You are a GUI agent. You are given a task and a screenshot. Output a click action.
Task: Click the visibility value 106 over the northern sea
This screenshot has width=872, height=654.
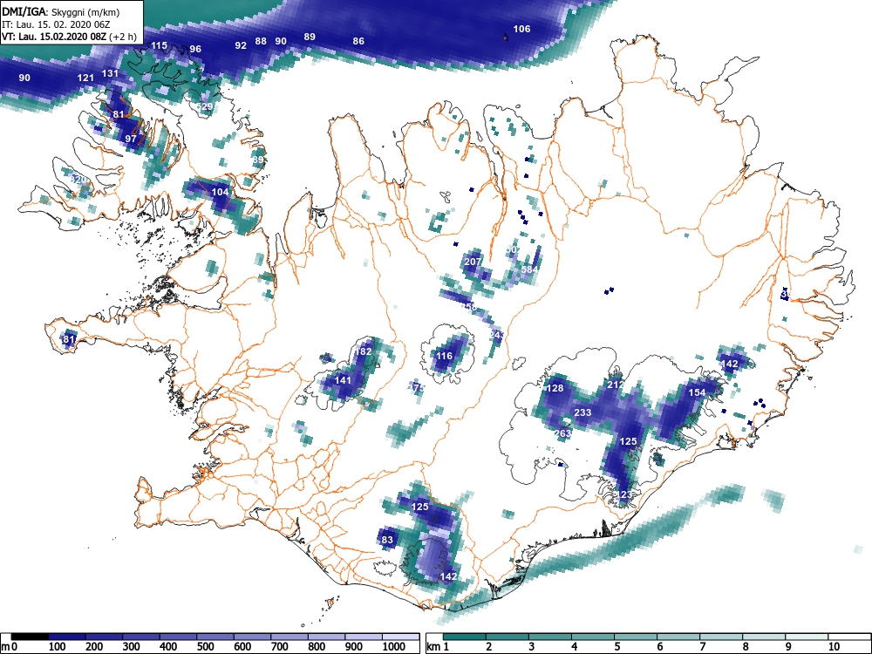521,29
